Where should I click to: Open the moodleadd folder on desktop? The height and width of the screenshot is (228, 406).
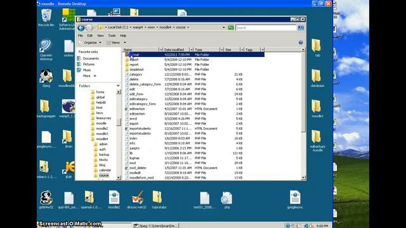tap(67, 78)
